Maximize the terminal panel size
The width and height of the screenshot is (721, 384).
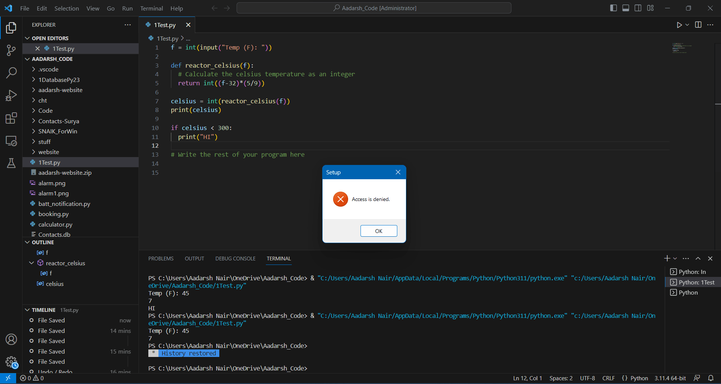point(698,259)
